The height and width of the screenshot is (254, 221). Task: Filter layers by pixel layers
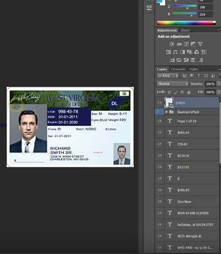[x=185, y=75]
